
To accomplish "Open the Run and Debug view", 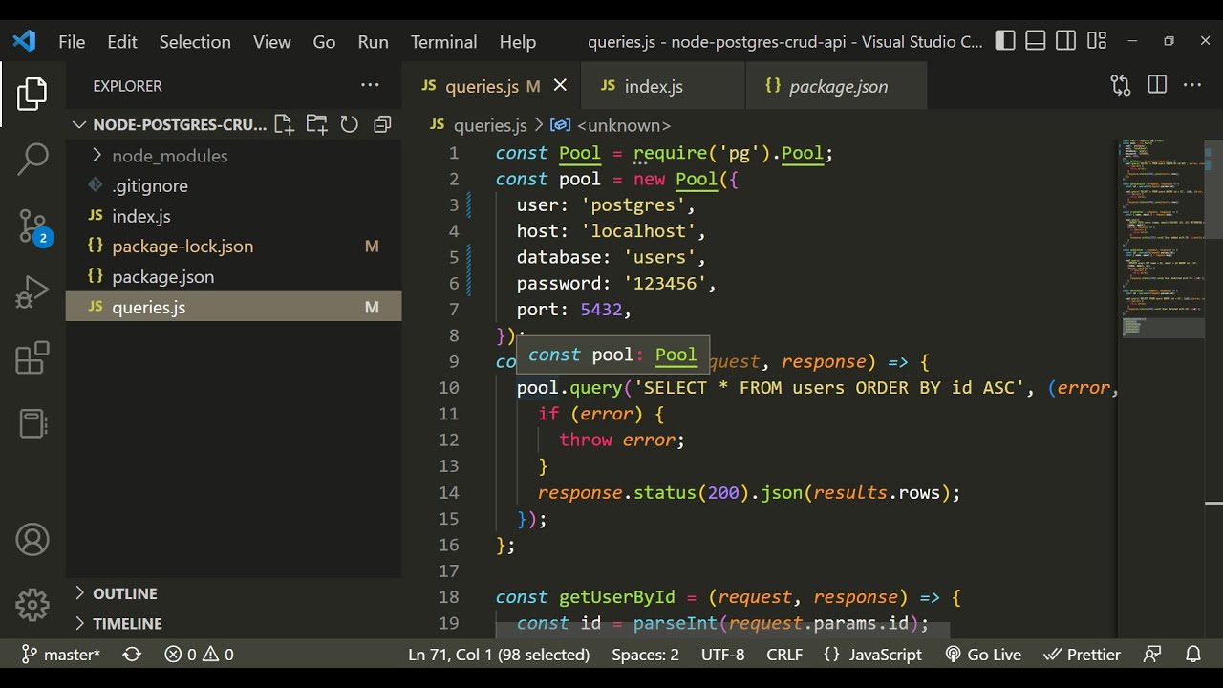I will (32, 292).
